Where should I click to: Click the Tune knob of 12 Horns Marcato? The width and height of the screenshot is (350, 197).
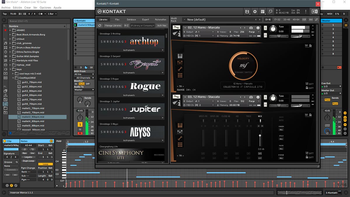coord(273,29)
